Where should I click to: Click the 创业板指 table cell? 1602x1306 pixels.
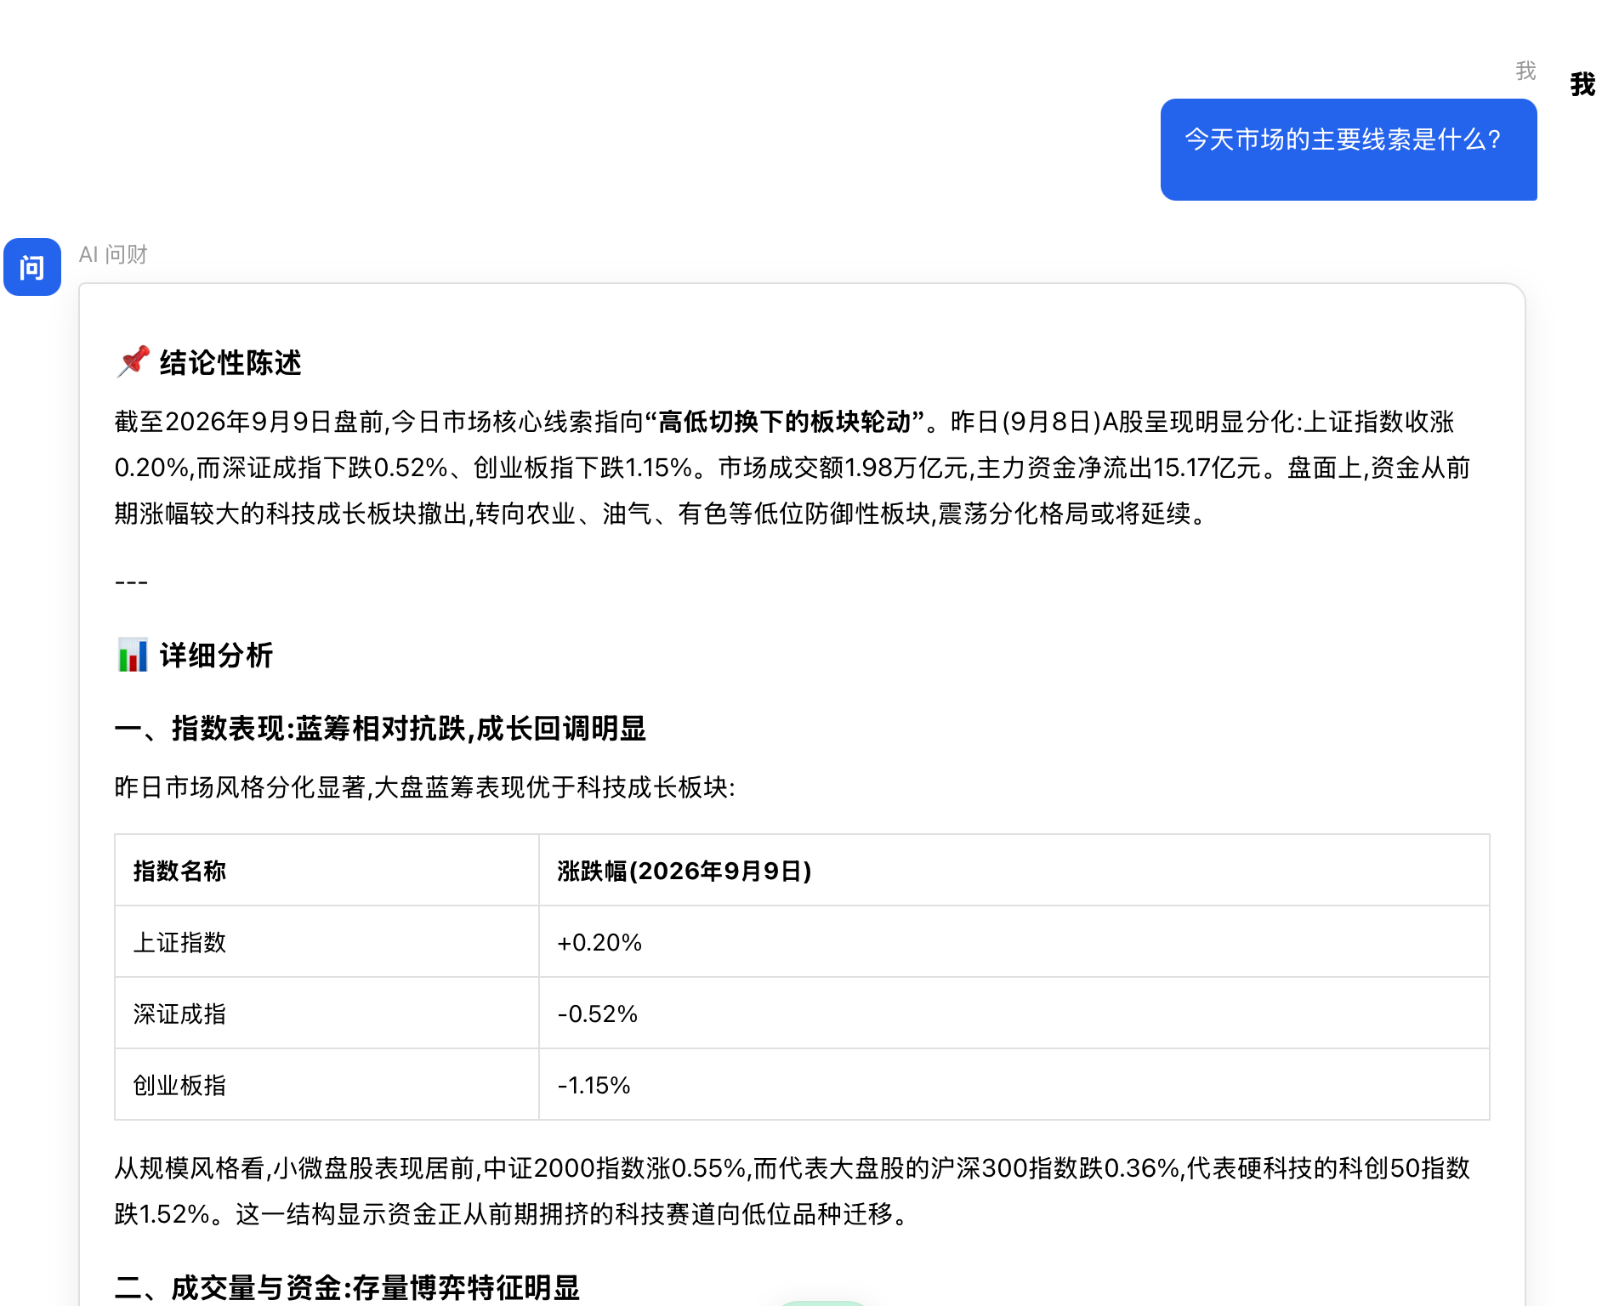tap(327, 1085)
